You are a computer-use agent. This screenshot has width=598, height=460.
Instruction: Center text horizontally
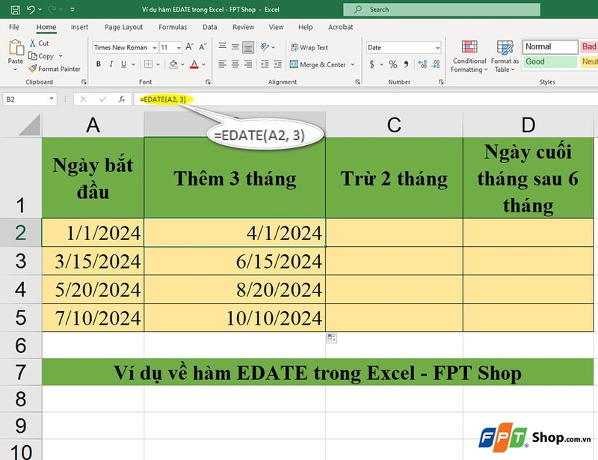coord(235,64)
